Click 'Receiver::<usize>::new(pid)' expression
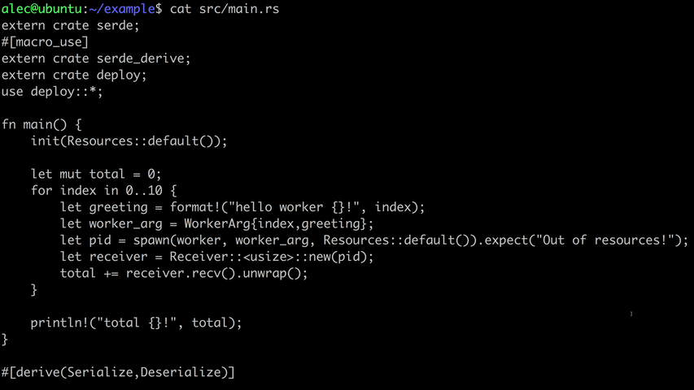 point(271,257)
